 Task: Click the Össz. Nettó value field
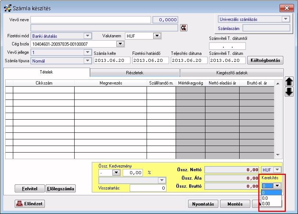[231, 170]
